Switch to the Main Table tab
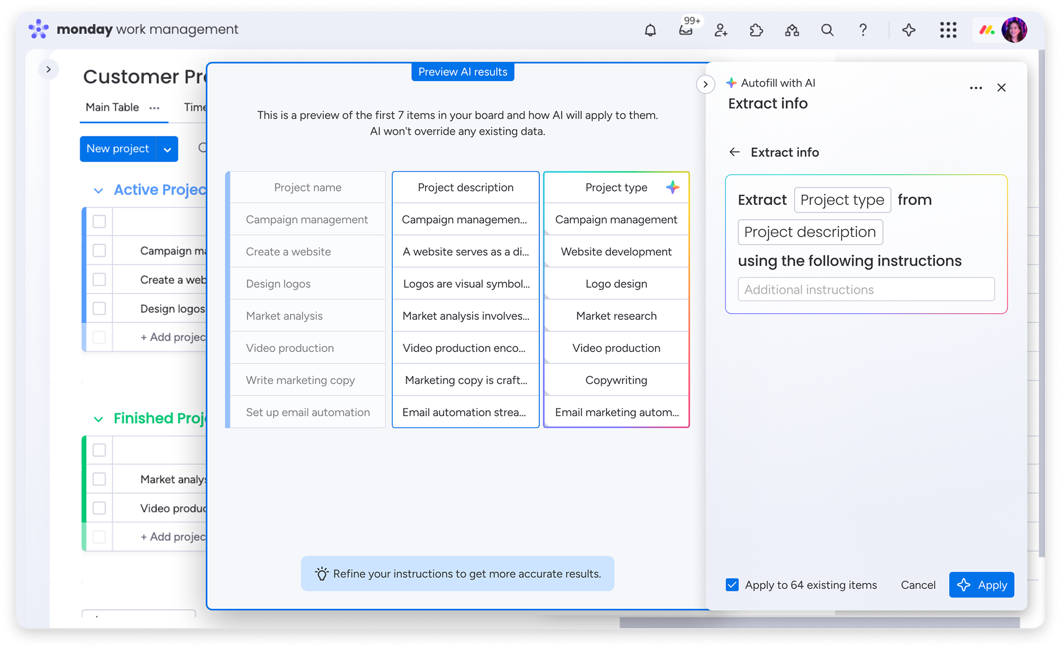 click(x=112, y=108)
